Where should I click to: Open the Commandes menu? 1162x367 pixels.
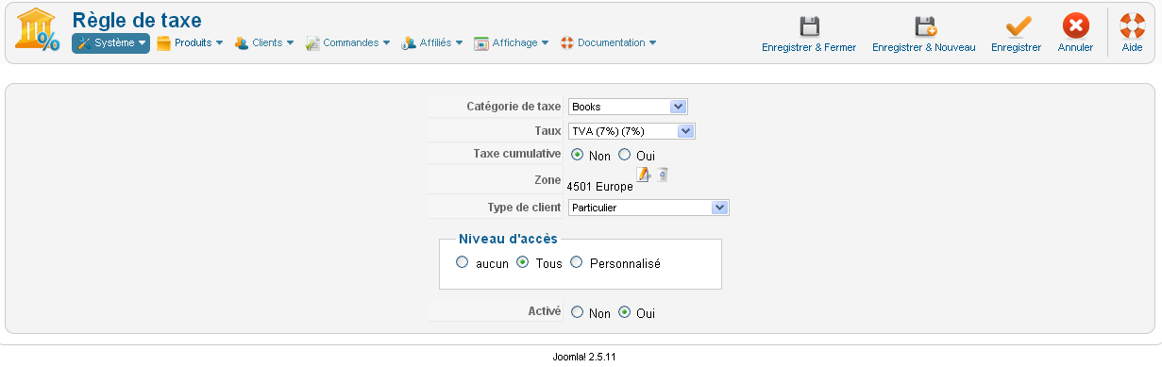click(347, 43)
